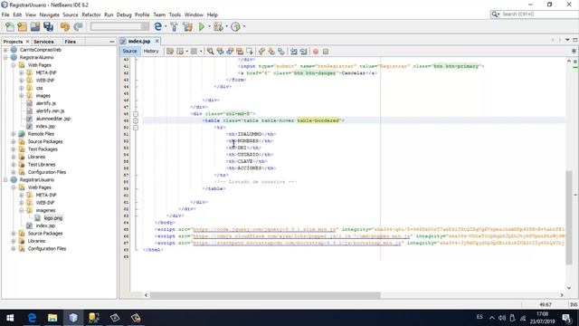Viewport: 579px width, 326px height.
Task: Click the Stop Macro Recording icon
Action: click(x=326, y=52)
